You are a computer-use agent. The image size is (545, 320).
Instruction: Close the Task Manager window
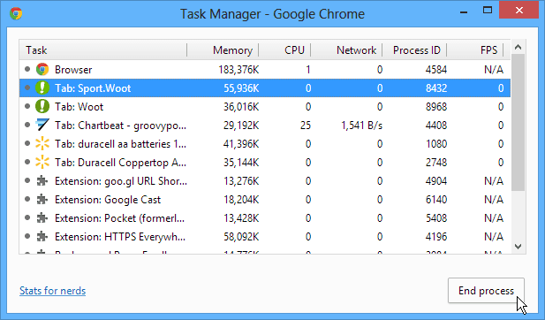[x=519, y=11]
